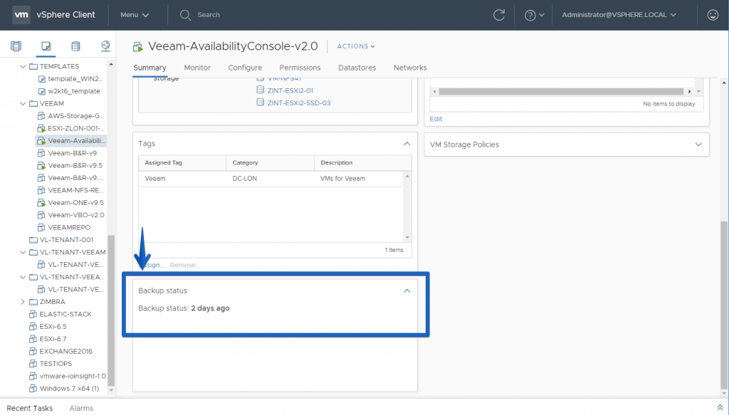The height and width of the screenshot is (415, 729).
Task: Collapse the Backup status panel
Action: point(407,291)
